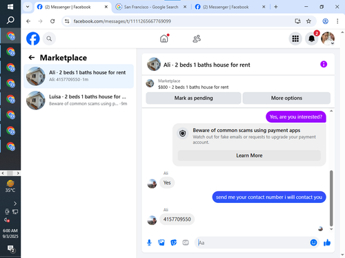The image size is (345, 258).
Task: Open the Friends icon
Action: coord(197,39)
